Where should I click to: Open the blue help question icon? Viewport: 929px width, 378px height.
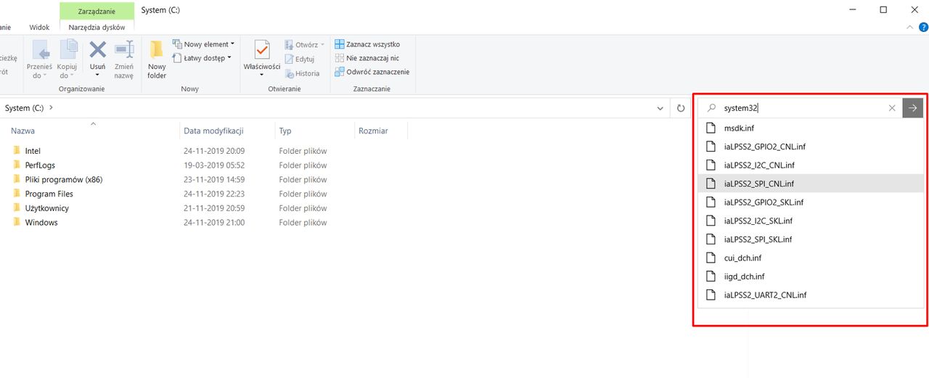[x=924, y=27]
